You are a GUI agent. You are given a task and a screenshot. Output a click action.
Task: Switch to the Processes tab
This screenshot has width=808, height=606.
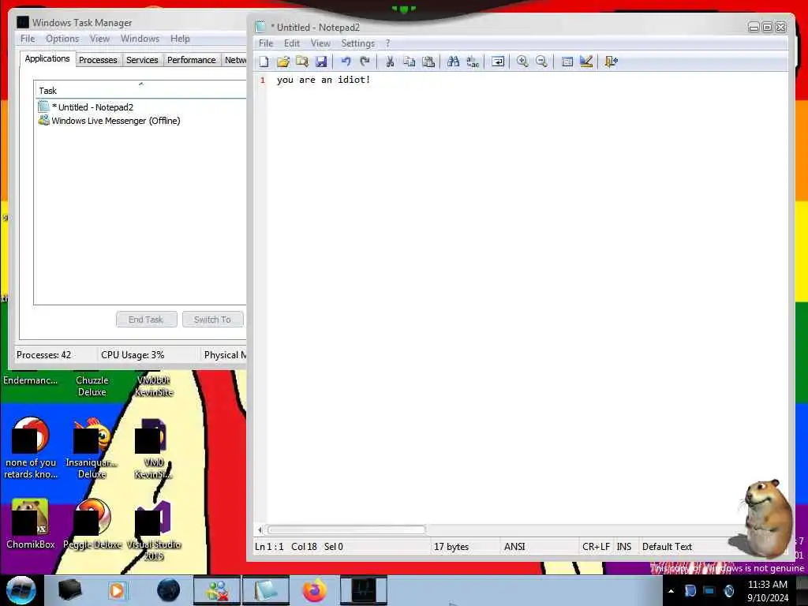tap(98, 60)
